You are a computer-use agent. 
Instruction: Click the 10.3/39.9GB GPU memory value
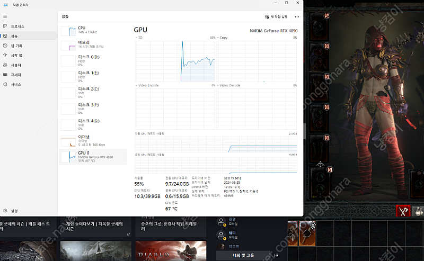click(x=147, y=196)
